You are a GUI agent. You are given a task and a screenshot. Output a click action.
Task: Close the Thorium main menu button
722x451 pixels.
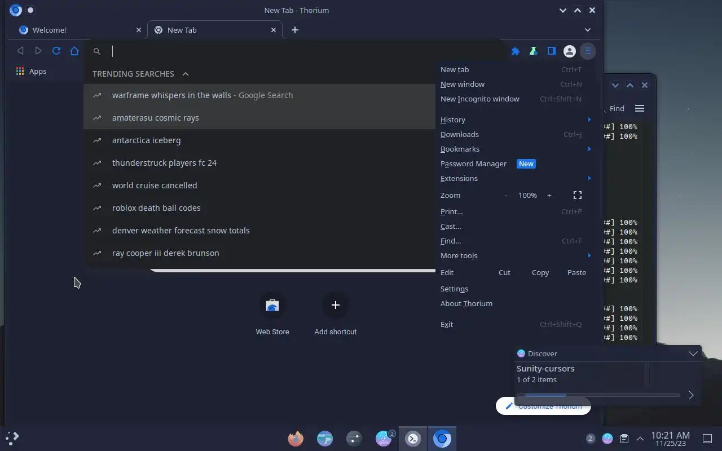[x=588, y=51]
